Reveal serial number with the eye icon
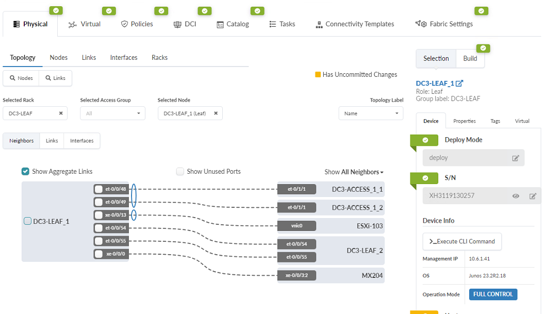The height and width of the screenshot is (314, 544). (515, 196)
